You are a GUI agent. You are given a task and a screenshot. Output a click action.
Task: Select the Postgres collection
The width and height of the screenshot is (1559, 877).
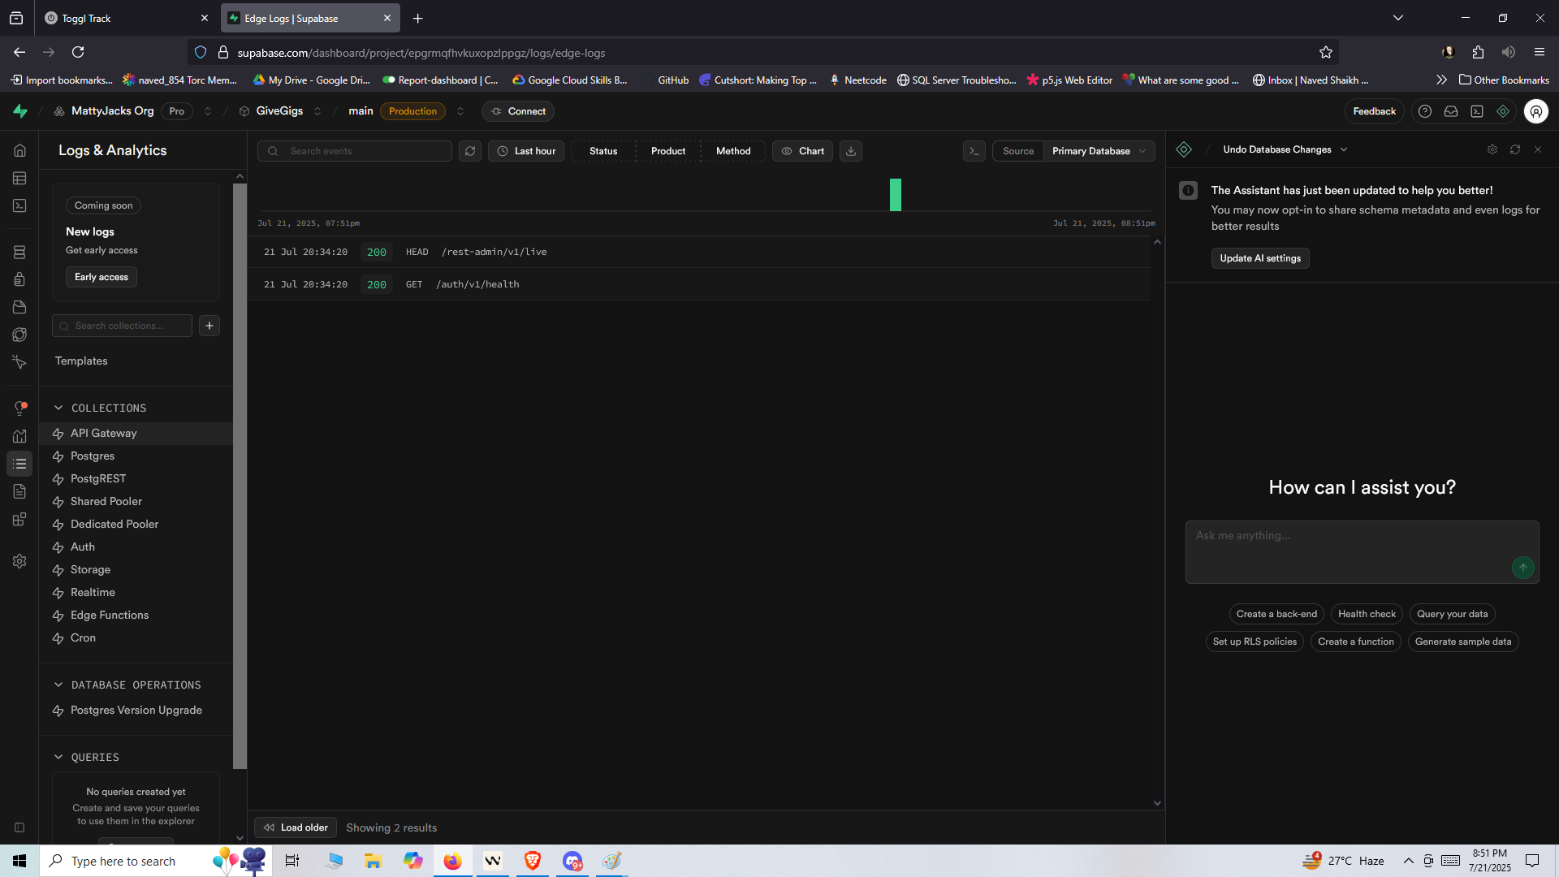tap(136, 456)
